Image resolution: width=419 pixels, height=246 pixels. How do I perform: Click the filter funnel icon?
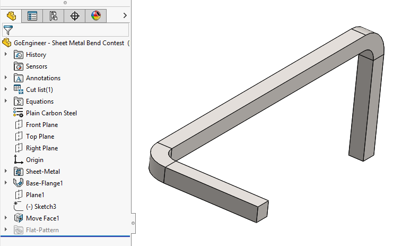click(8, 30)
